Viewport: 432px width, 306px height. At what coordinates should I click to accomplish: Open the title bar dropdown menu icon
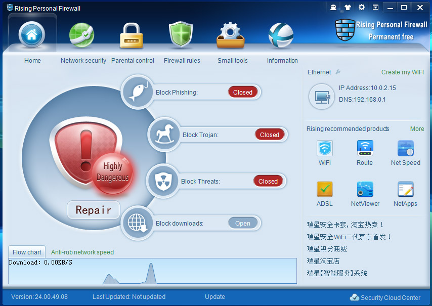(375, 8)
